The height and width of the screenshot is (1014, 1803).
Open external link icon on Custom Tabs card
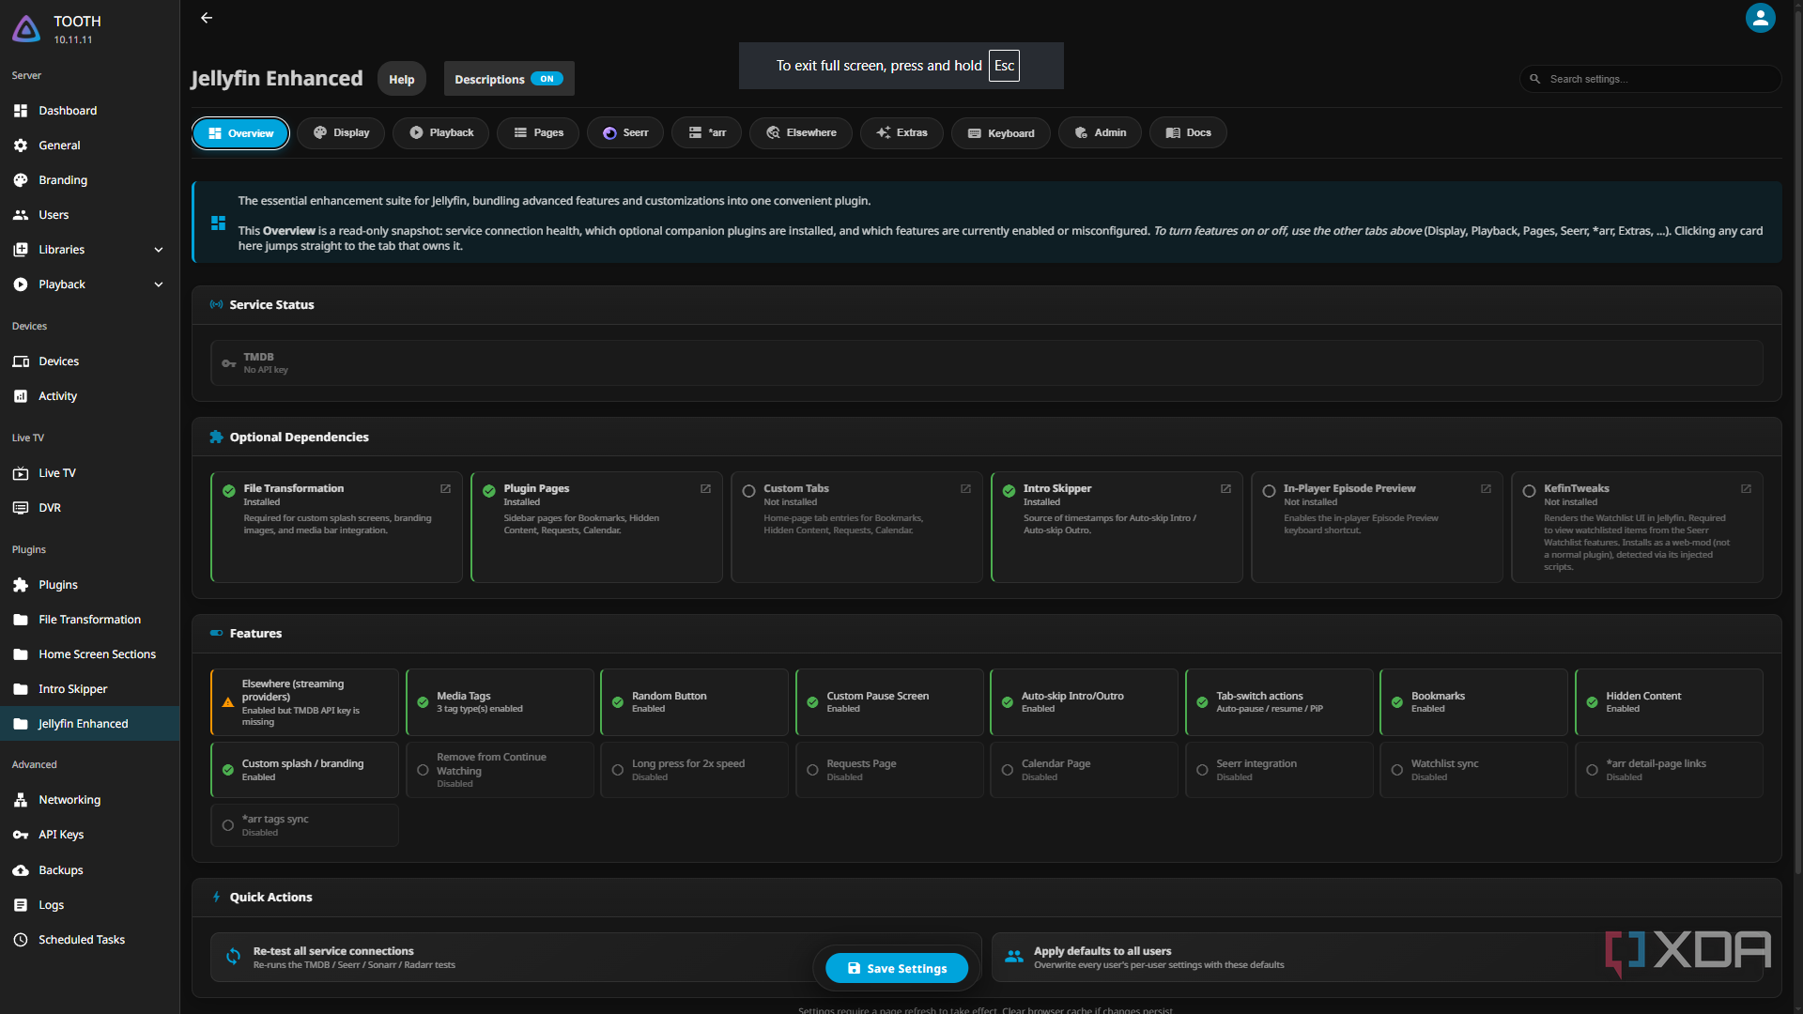click(x=965, y=489)
